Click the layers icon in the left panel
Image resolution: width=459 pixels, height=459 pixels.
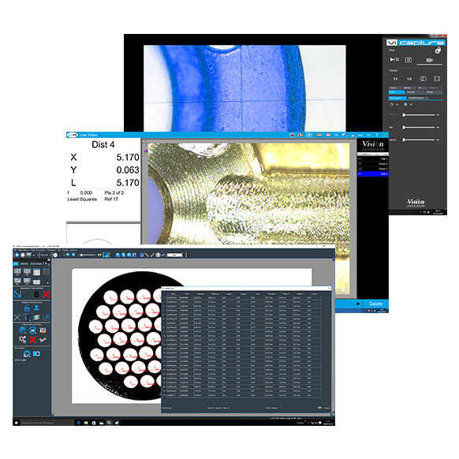coord(36,317)
